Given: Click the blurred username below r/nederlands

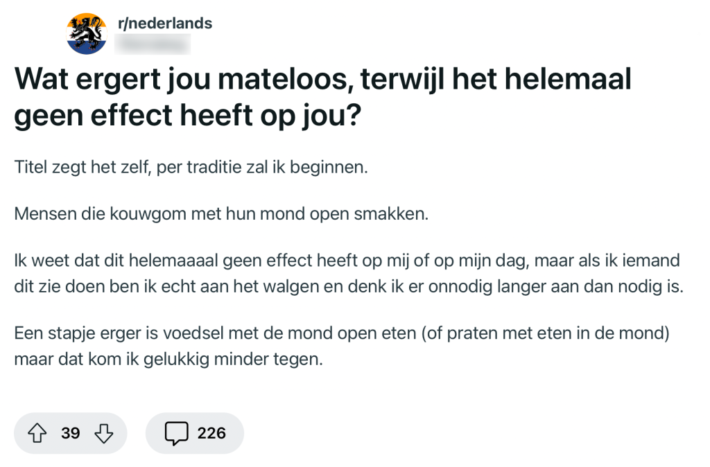Looking at the screenshot, I should [x=153, y=43].
